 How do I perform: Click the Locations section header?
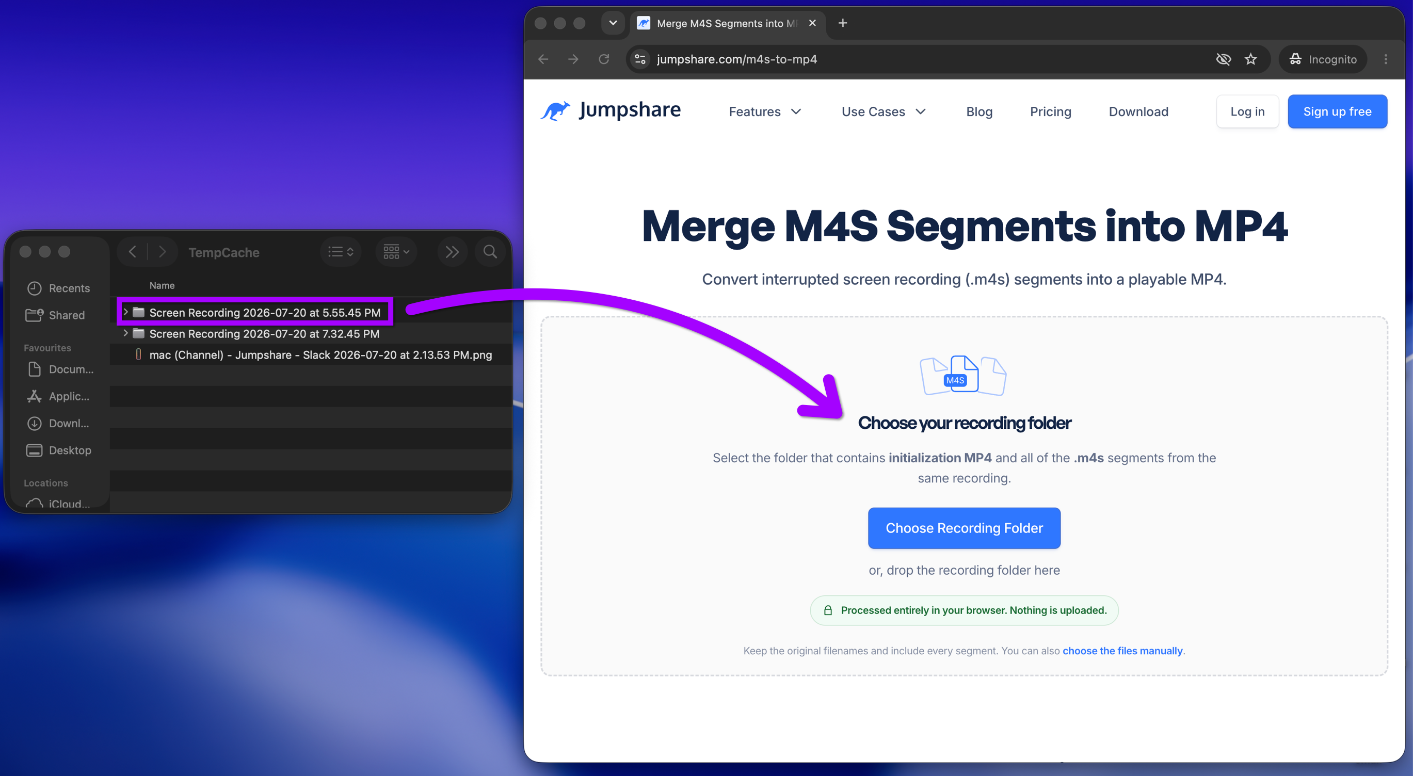tap(45, 483)
